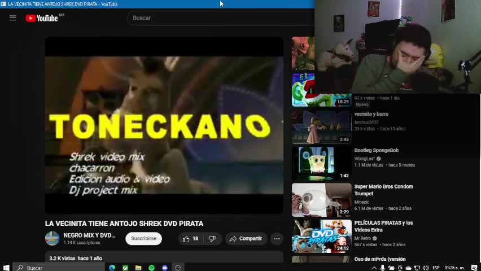Launch Microsoft Edge from the taskbar
481x271 pixels.
[x=112, y=268]
